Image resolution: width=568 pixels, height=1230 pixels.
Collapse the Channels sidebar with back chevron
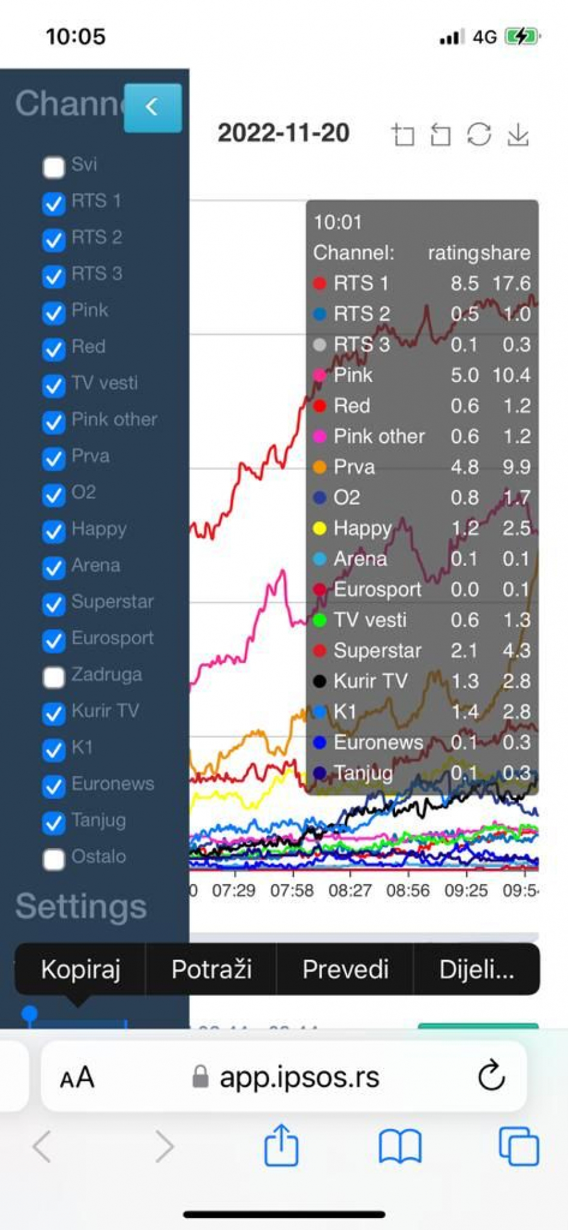point(152,107)
